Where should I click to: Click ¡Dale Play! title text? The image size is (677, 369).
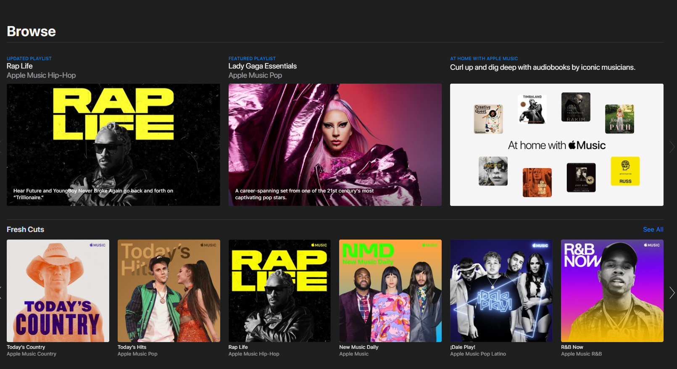[x=463, y=347]
